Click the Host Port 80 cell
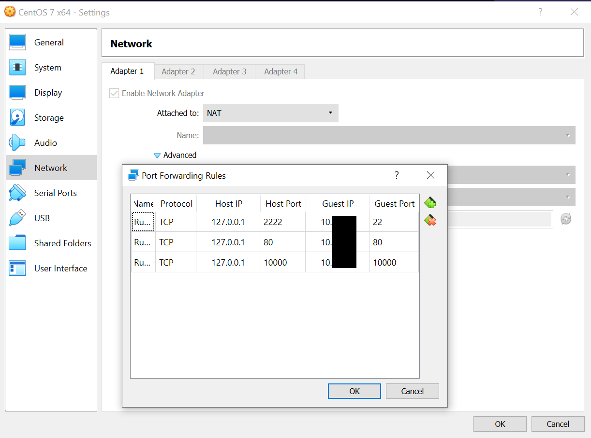Screen dimensions: 591x438 point(283,242)
